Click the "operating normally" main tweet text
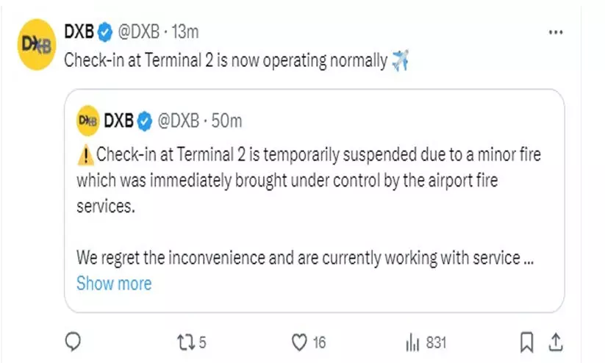 224,60
